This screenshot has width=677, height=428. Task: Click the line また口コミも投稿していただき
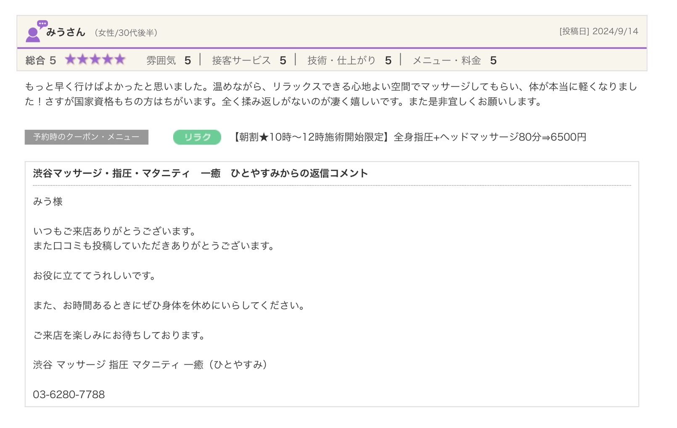154,246
